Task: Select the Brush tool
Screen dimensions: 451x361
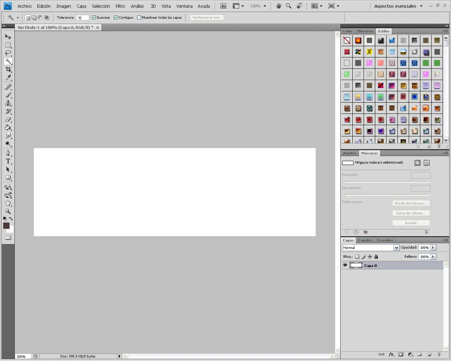Action: click(x=8, y=95)
